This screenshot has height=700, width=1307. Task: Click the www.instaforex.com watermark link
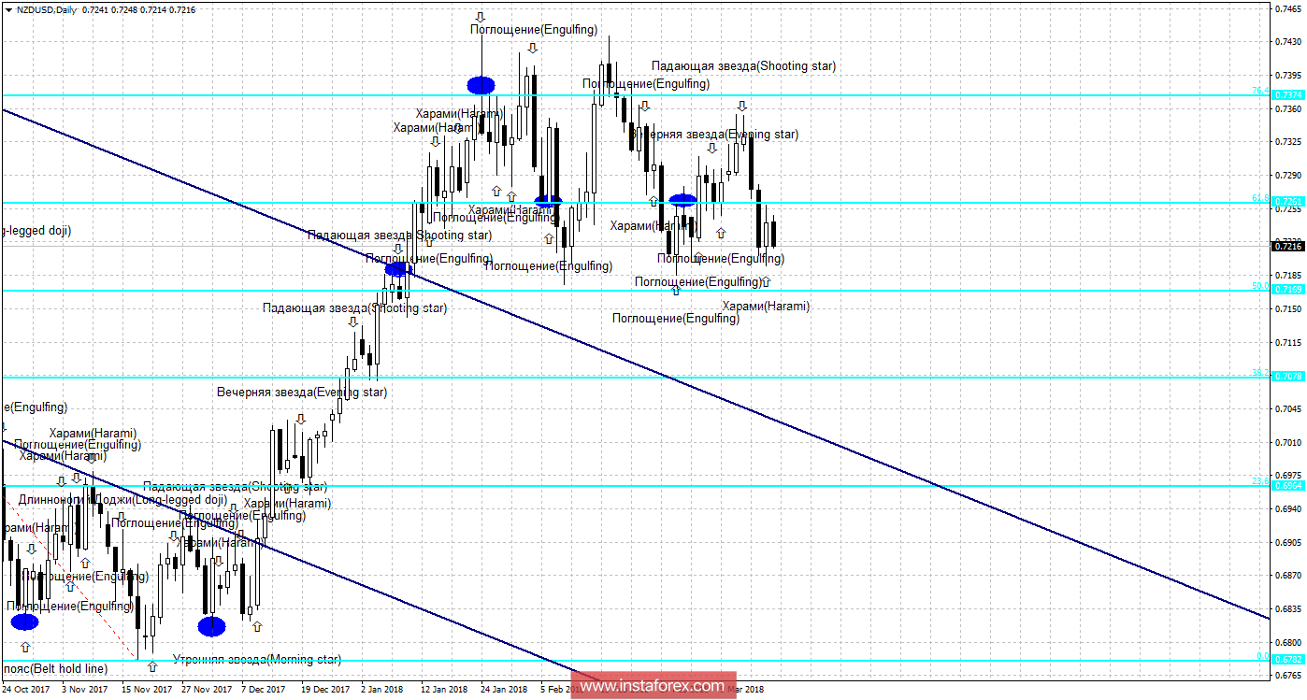(652, 686)
